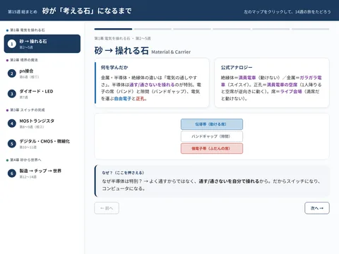Open step 2 pn接合 number badge
This screenshot has height=254, width=339.
(x=12, y=73)
